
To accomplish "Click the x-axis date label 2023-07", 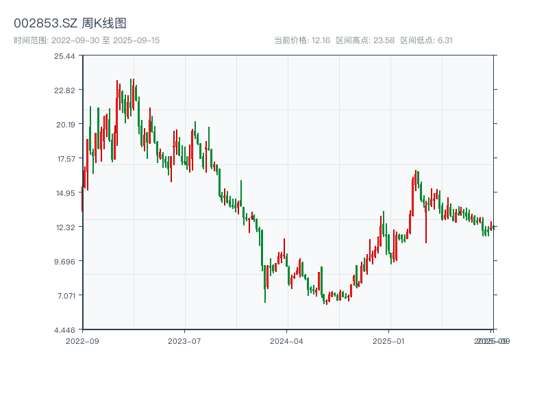I will point(184,341).
